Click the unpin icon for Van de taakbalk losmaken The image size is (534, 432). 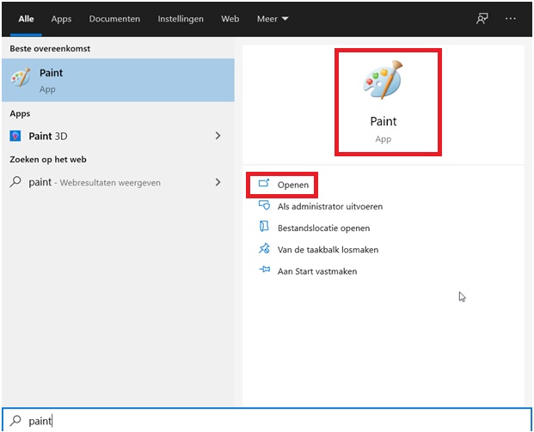coord(264,249)
